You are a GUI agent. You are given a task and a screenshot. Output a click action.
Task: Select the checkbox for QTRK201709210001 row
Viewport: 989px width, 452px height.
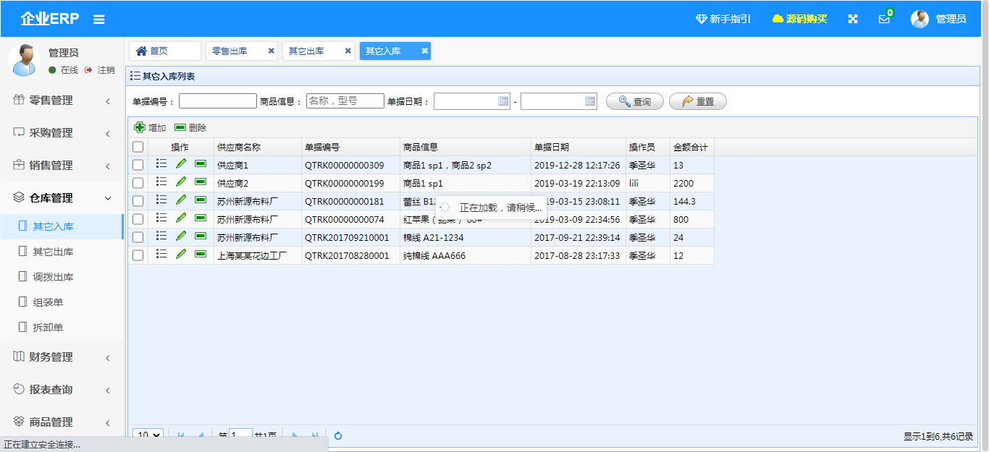pos(138,237)
